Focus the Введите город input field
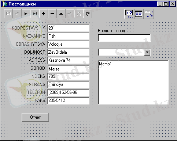The width and height of the screenshot is (177, 141). [124, 38]
